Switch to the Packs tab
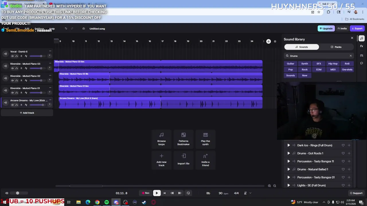 [336, 47]
